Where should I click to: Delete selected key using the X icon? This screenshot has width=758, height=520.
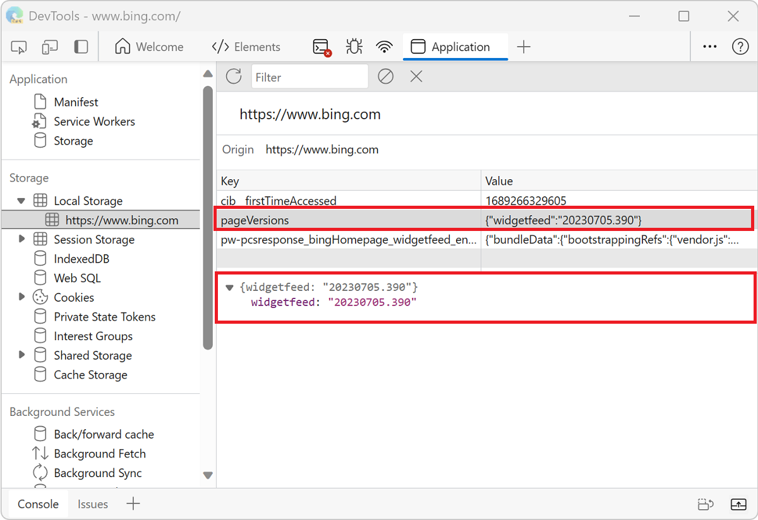coord(416,76)
